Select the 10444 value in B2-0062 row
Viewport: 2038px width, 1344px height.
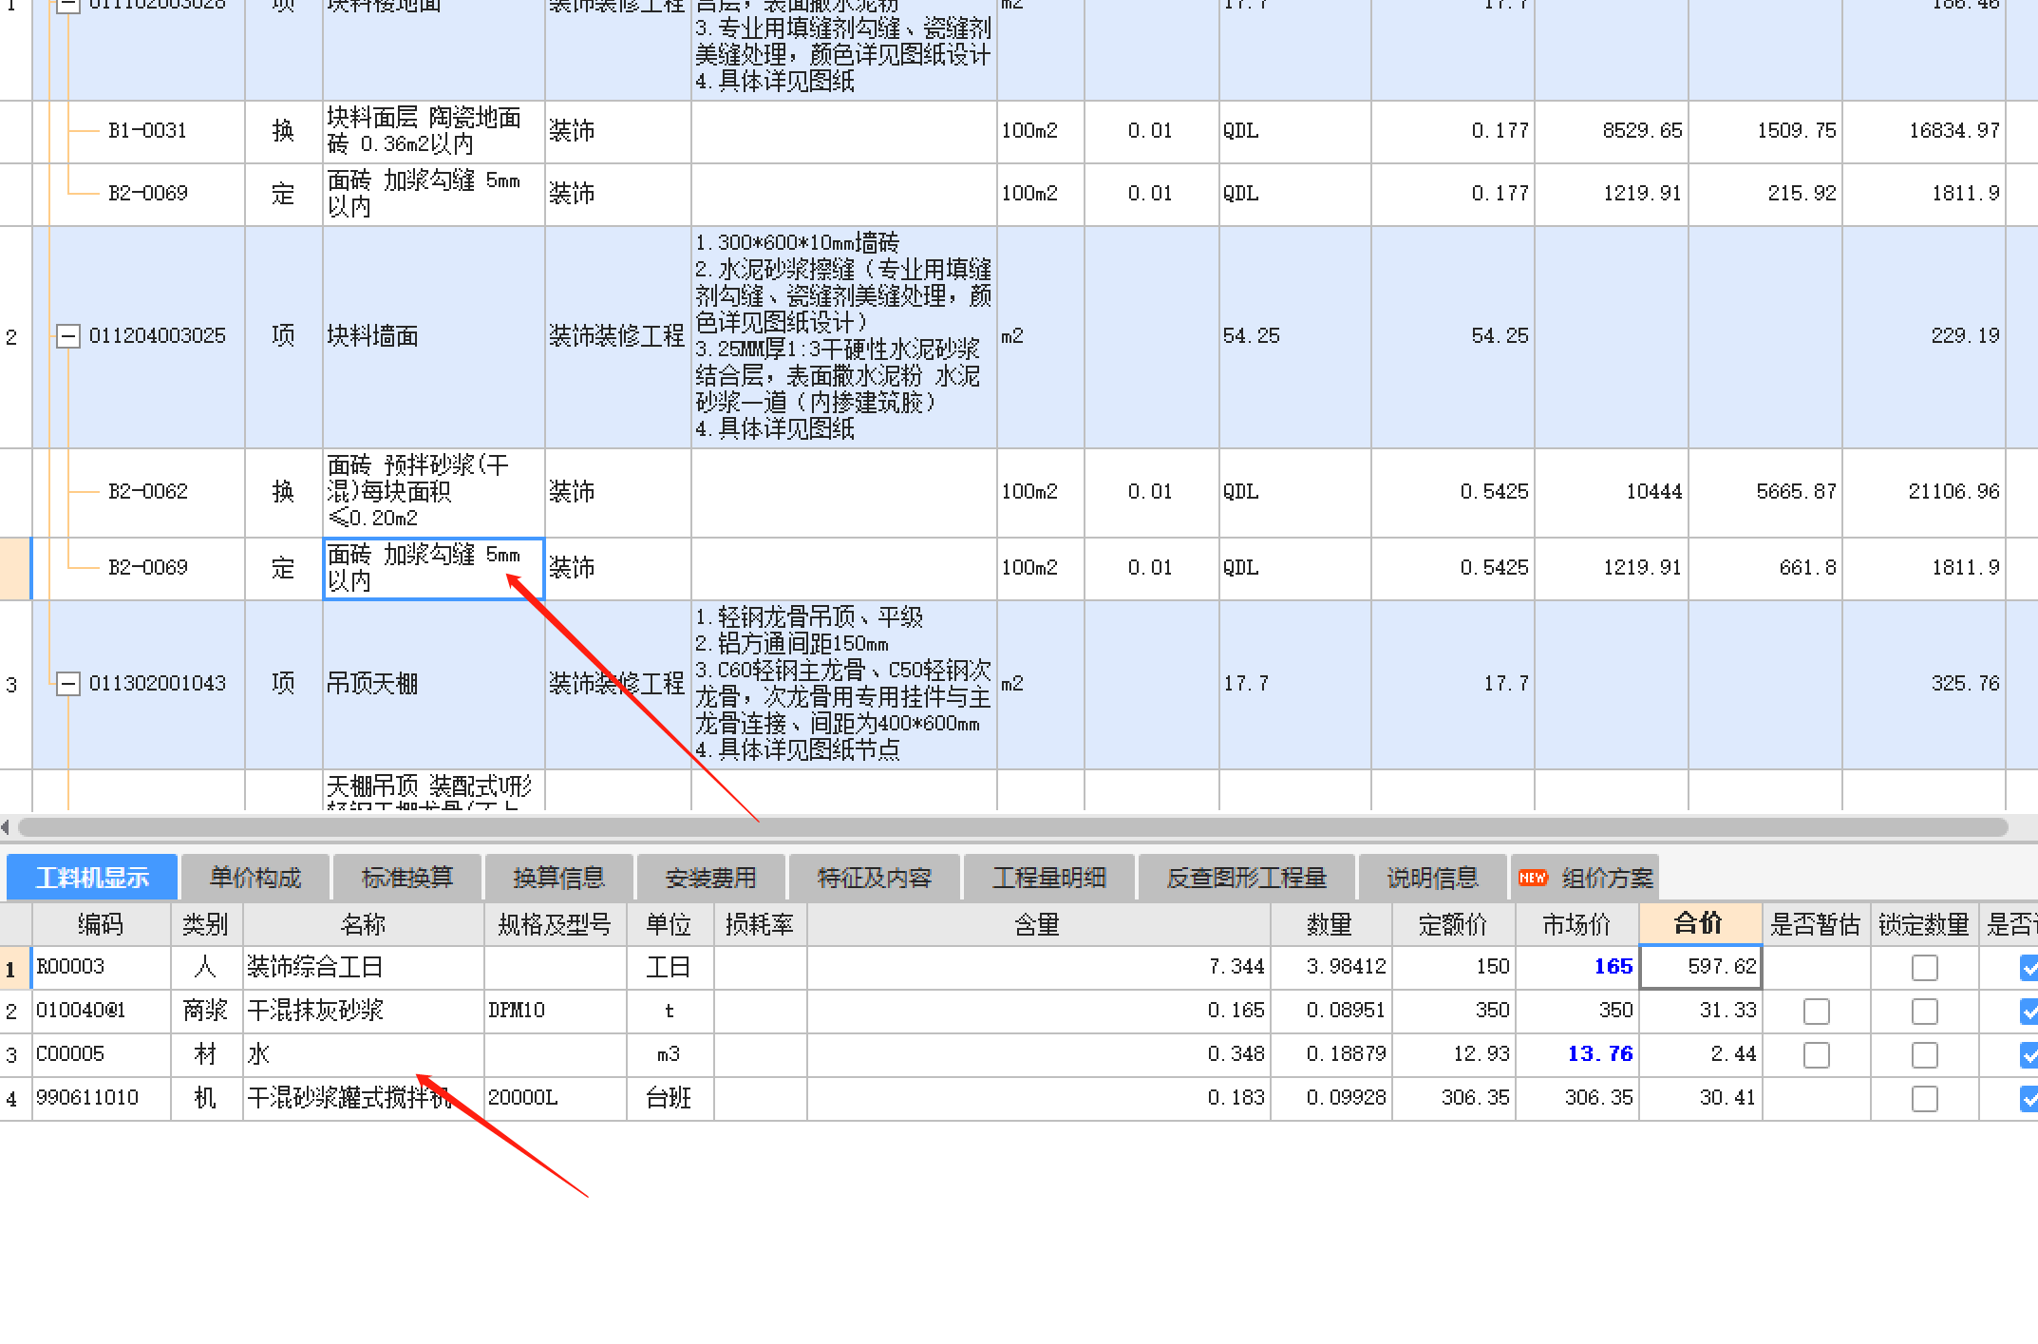[x=1612, y=492]
